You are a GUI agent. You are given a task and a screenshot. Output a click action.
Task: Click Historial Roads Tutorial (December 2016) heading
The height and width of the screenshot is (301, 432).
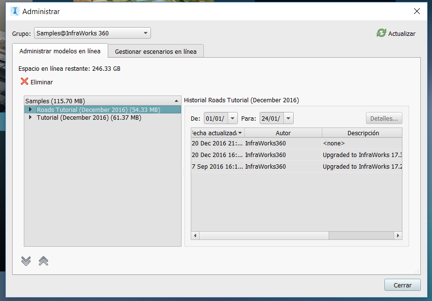click(241, 100)
